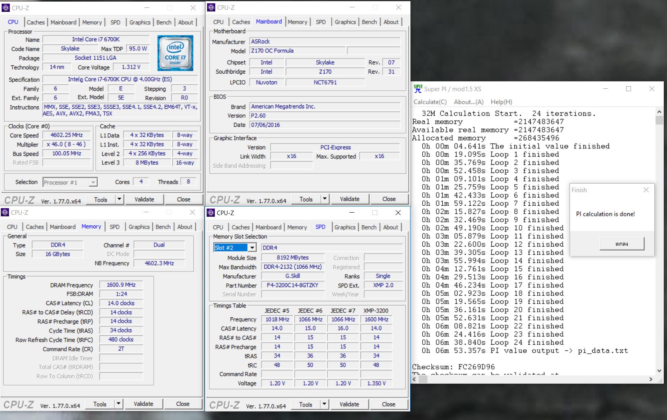
Task: Expand Tools arrow in Mainboard window
Action: [x=324, y=199]
